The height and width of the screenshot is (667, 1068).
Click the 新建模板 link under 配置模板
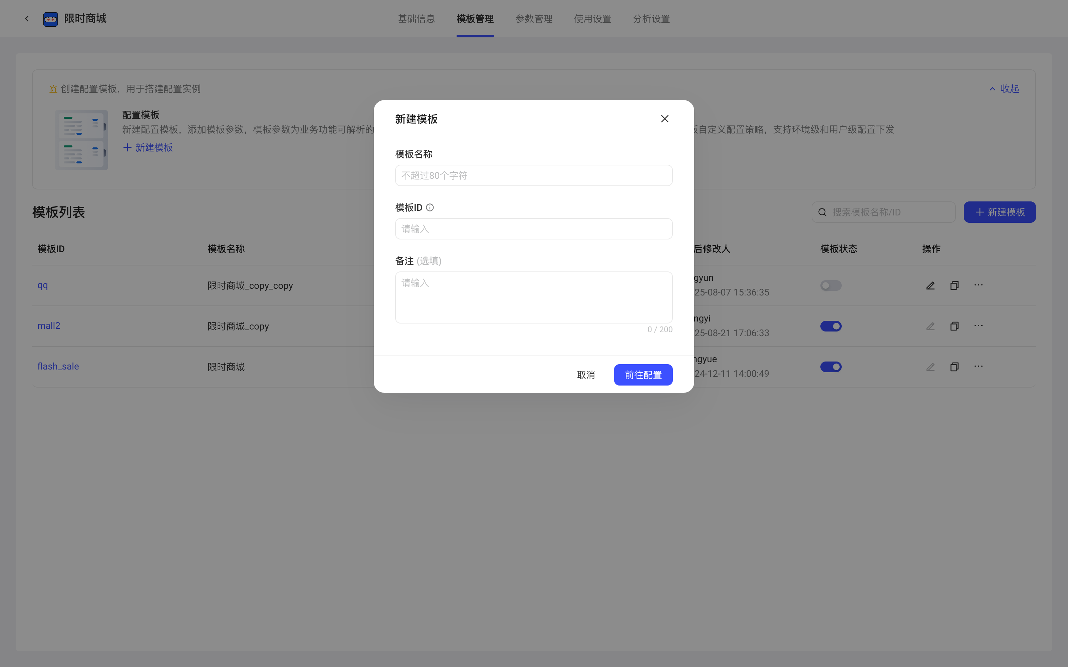[x=148, y=147]
